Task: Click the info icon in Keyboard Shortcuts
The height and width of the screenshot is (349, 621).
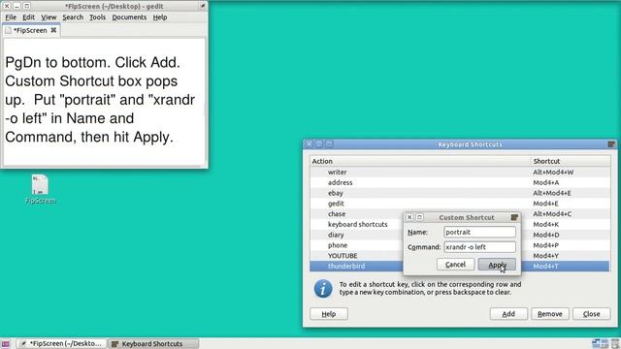Action: (323, 289)
